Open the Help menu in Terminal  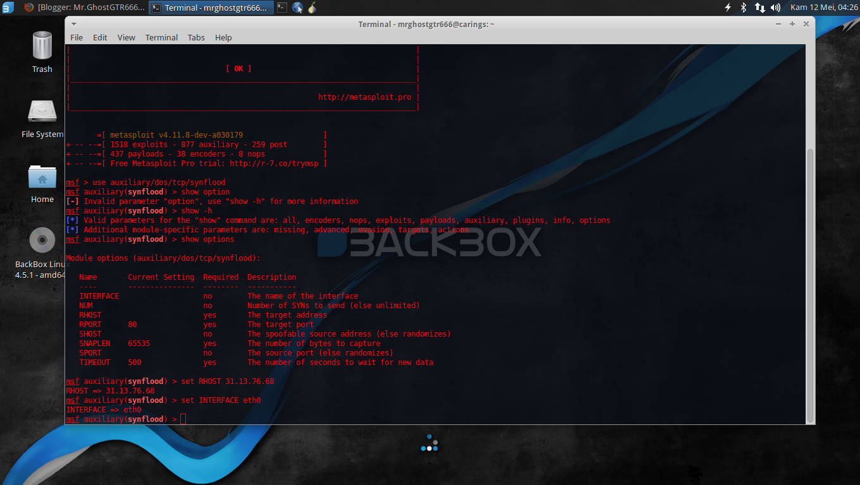223,37
